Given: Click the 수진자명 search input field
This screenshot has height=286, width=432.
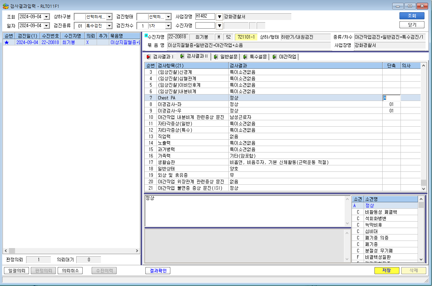Looking at the screenshot, I should click(x=205, y=26).
